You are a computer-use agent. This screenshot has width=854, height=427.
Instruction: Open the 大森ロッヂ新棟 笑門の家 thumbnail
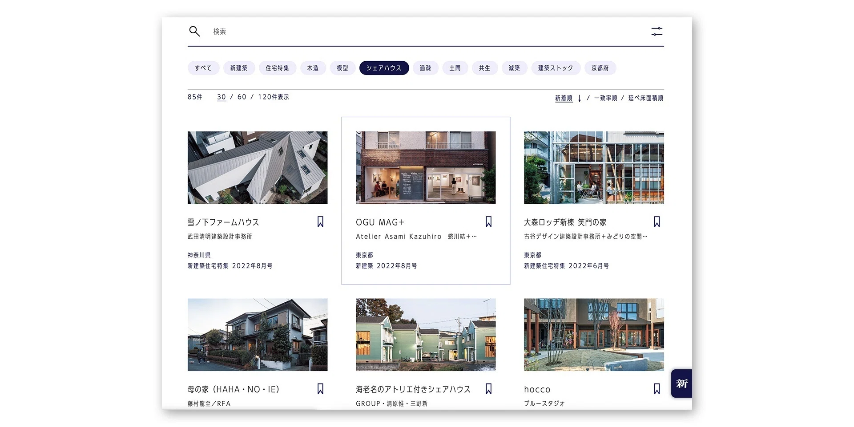pyautogui.click(x=594, y=167)
